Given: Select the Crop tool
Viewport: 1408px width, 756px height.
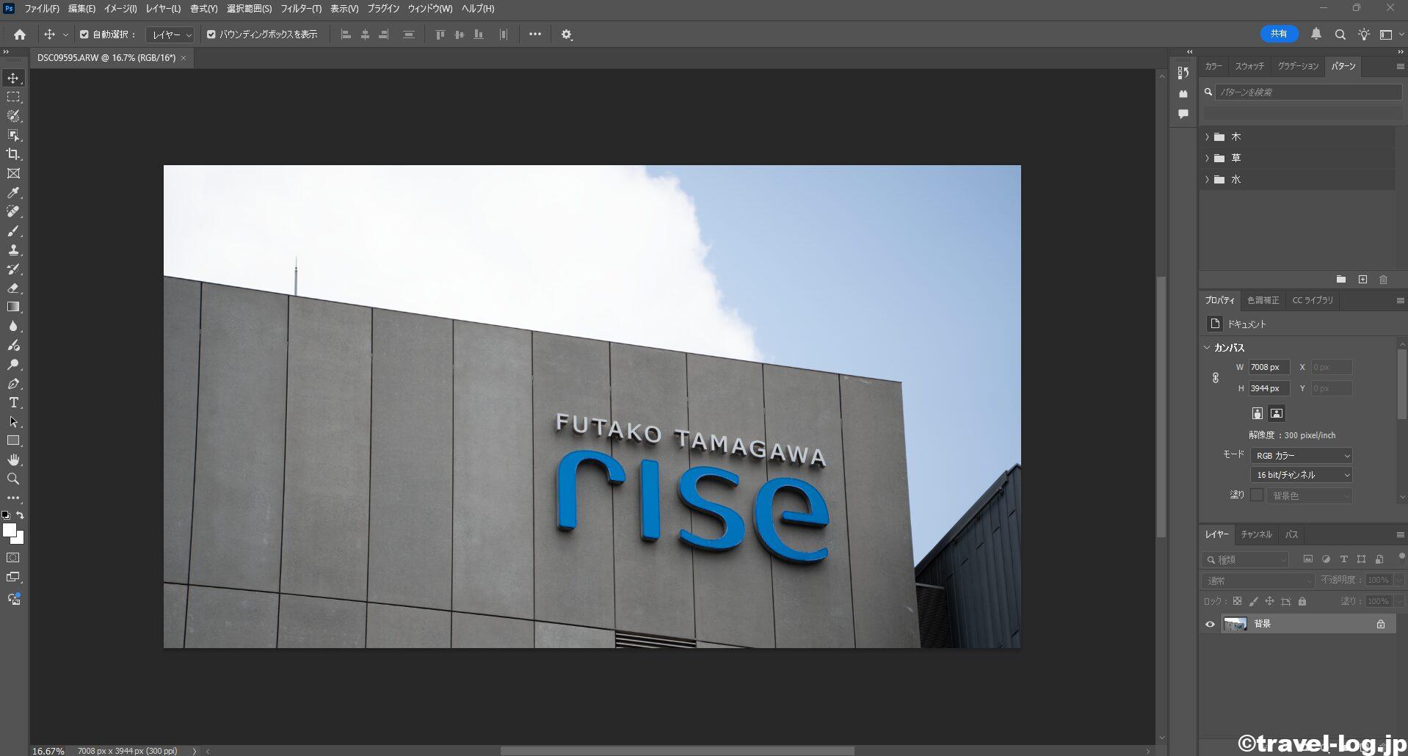Looking at the screenshot, I should pos(13,154).
